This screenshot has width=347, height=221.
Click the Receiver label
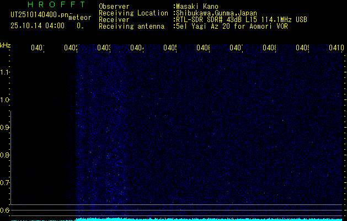pos(114,20)
